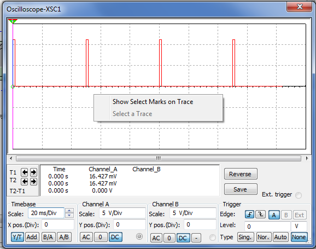Decrease Timebase scale with down stepper

pyautogui.click(x=69, y=215)
